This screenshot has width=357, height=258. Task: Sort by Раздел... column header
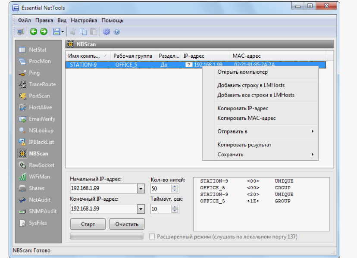(169, 56)
